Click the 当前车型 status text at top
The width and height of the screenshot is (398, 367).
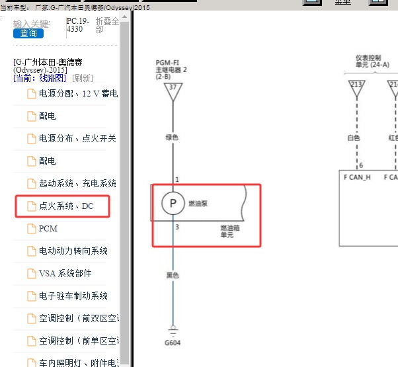click(75, 8)
